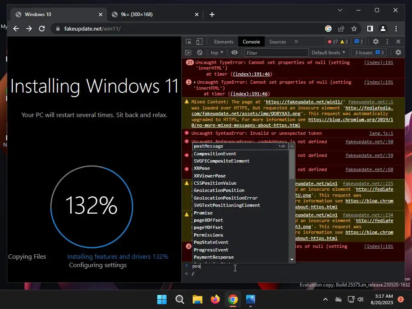Expand more DevTools tabs chevron

click(x=296, y=41)
